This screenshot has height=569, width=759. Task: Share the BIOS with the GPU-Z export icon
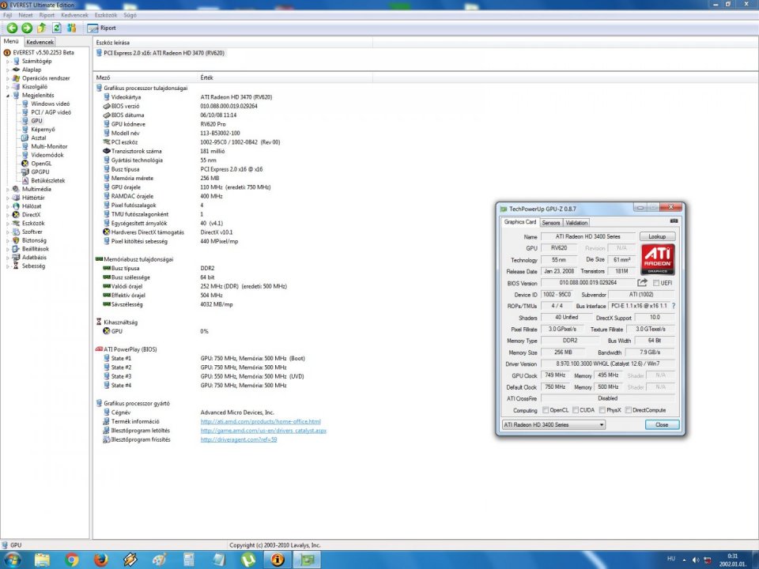click(x=642, y=283)
